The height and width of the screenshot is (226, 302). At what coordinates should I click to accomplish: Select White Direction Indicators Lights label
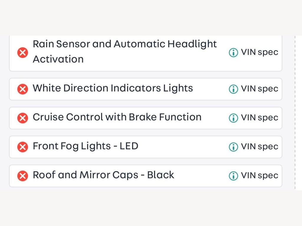(113, 89)
